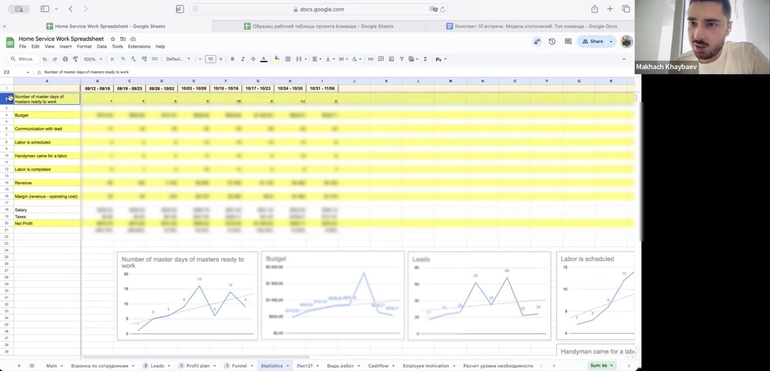
Task: Decrease decimal places icon
Action: [133, 59]
